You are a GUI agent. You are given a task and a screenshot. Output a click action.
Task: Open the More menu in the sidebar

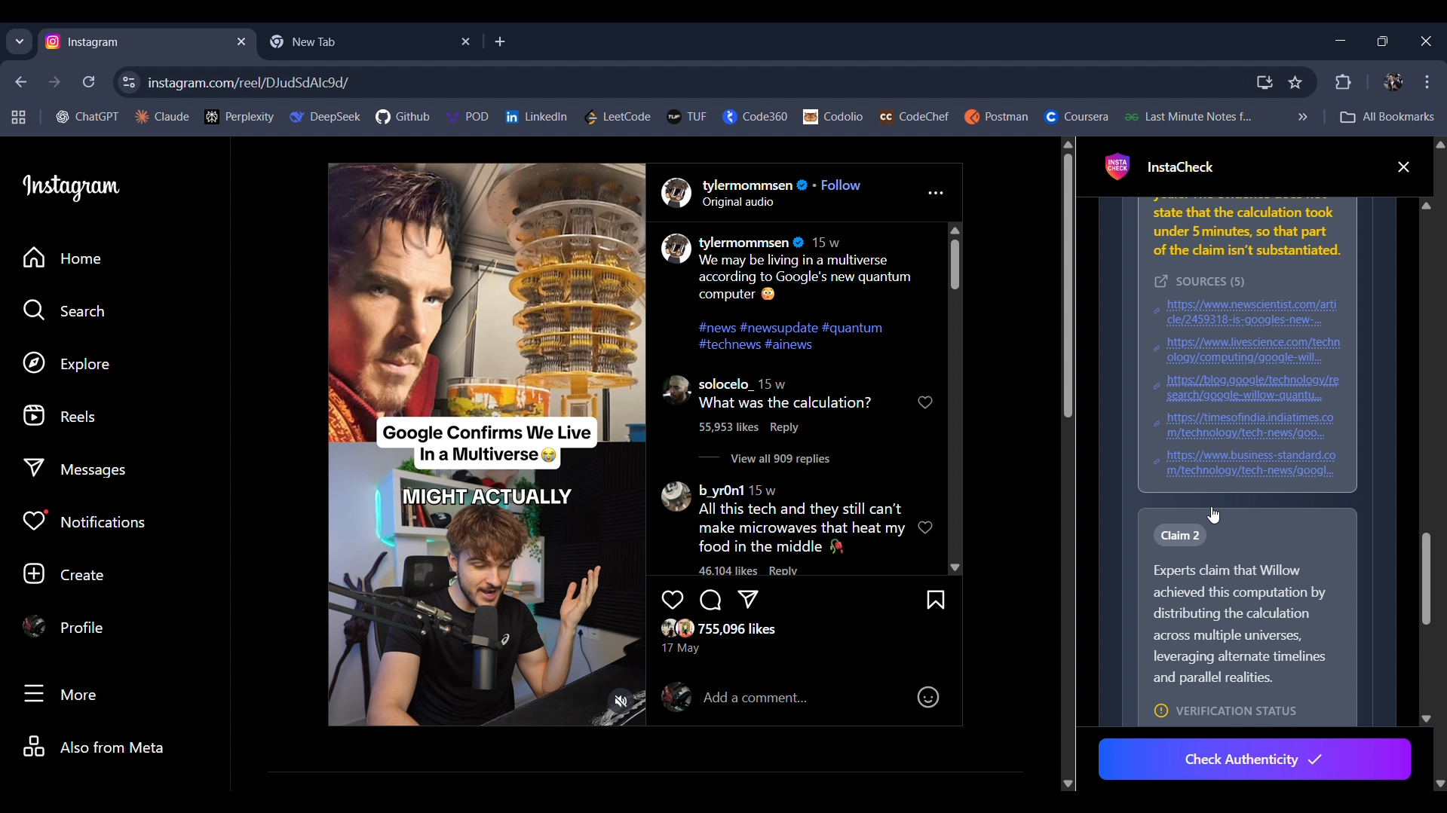[60, 694]
